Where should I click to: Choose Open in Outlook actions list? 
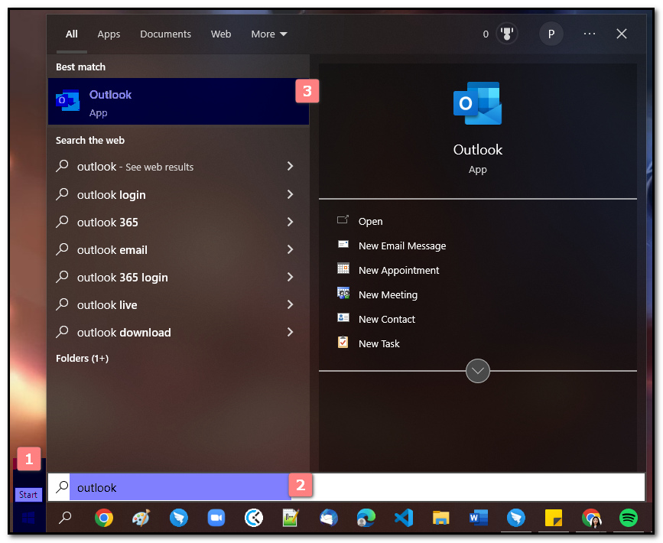pyautogui.click(x=370, y=221)
